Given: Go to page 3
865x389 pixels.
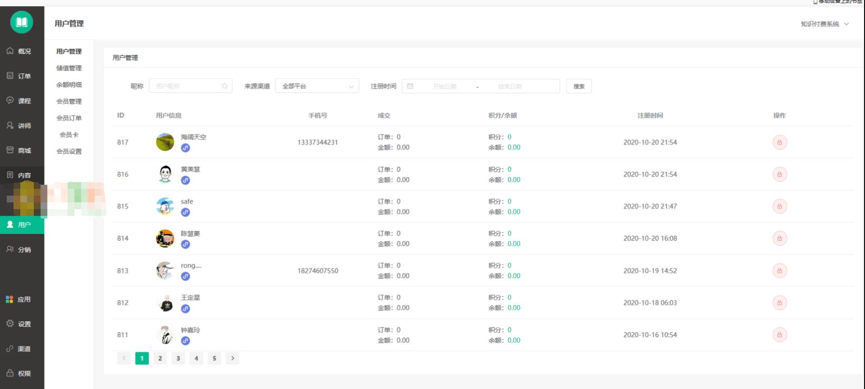Looking at the screenshot, I should pyautogui.click(x=178, y=358).
